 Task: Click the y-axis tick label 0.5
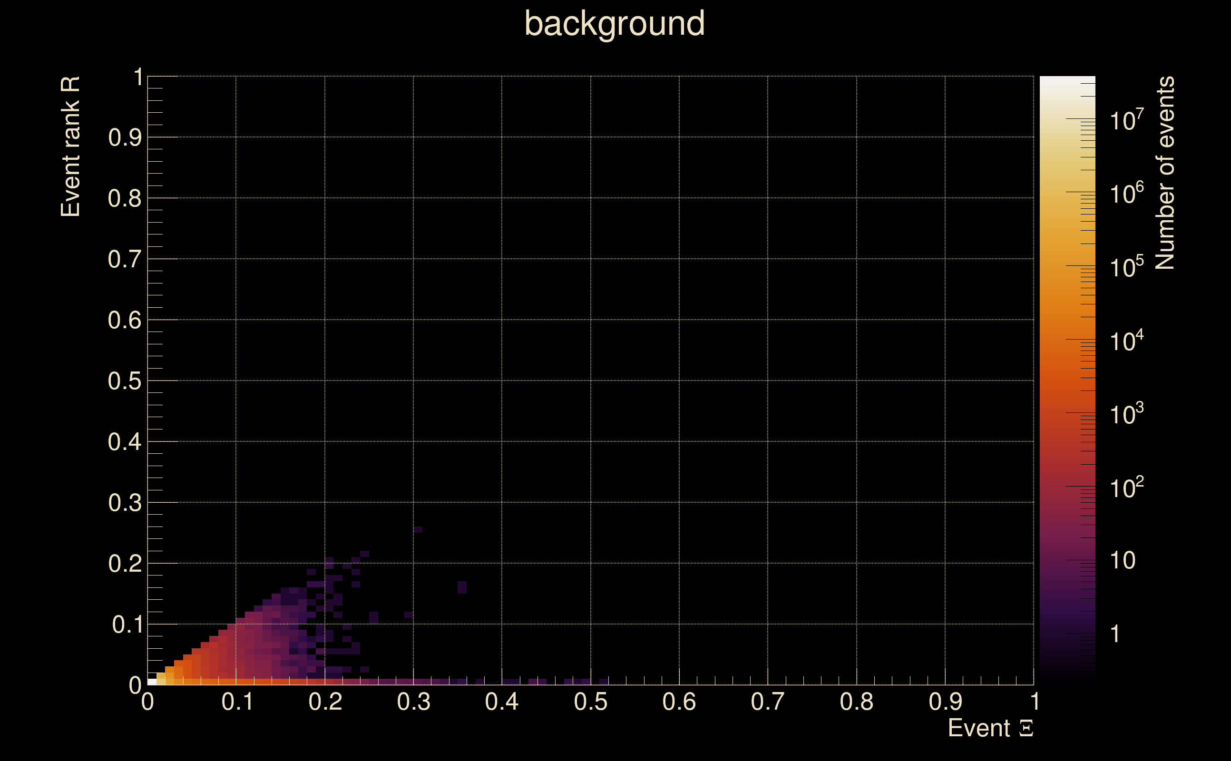(124, 381)
